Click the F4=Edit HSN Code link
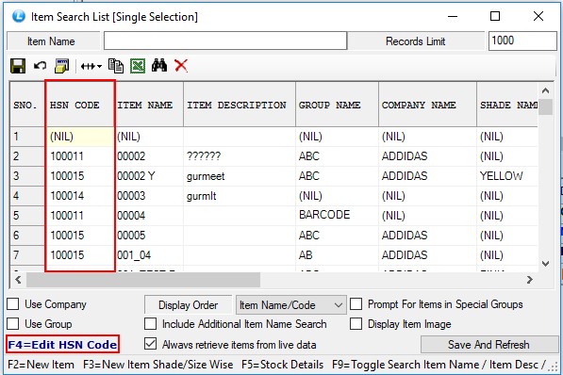This screenshot has height=375, width=563. tap(62, 345)
